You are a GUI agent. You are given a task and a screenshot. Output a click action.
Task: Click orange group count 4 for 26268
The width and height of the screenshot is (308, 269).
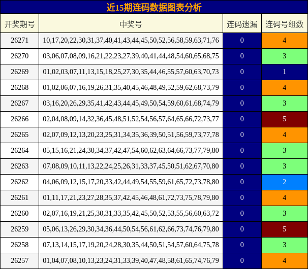(285, 87)
